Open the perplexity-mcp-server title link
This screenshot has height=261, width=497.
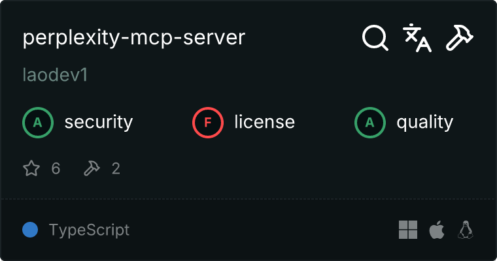133,38
